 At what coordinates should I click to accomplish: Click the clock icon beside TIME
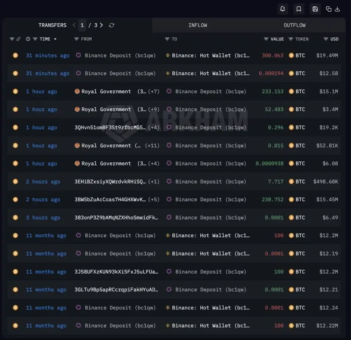[28, 39]
